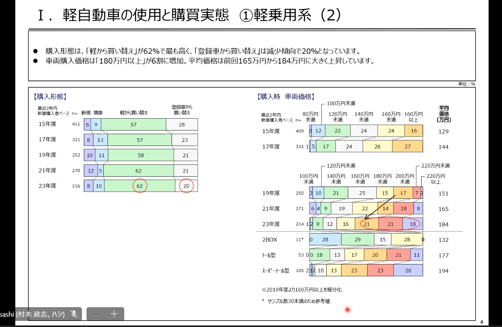
Task: Click the green 57 bar segment for 17年度
Action: coord(139,139)
